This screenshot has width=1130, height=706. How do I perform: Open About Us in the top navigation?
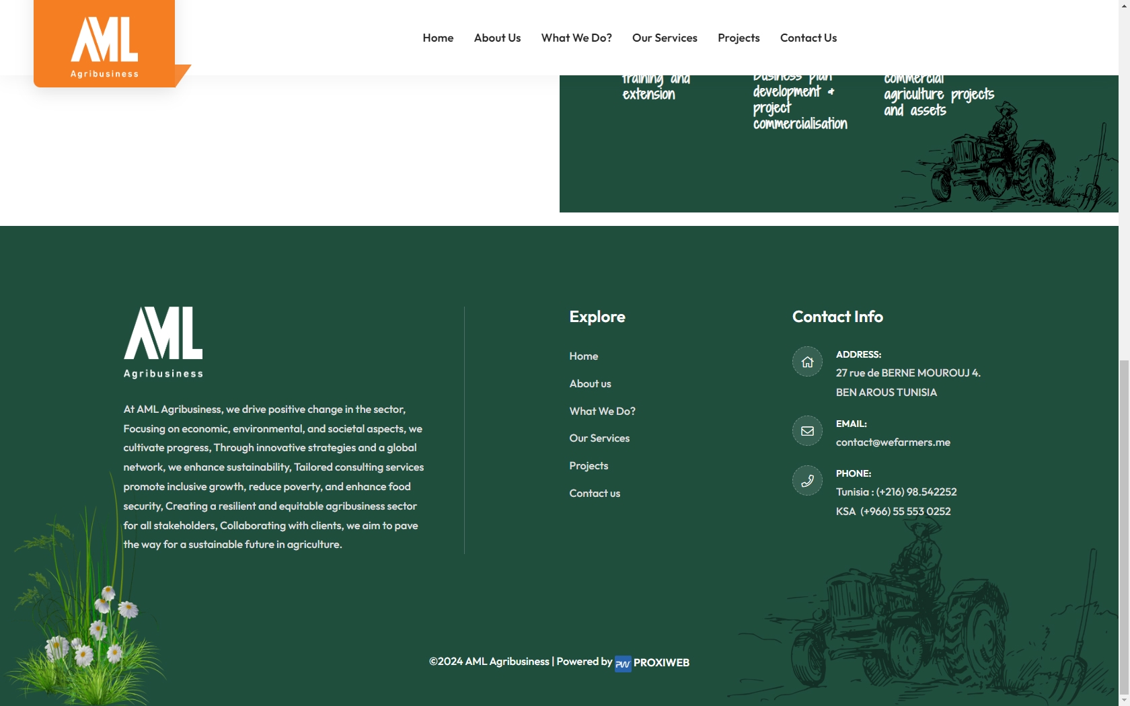pyautogui.click(x=497, y=38)
